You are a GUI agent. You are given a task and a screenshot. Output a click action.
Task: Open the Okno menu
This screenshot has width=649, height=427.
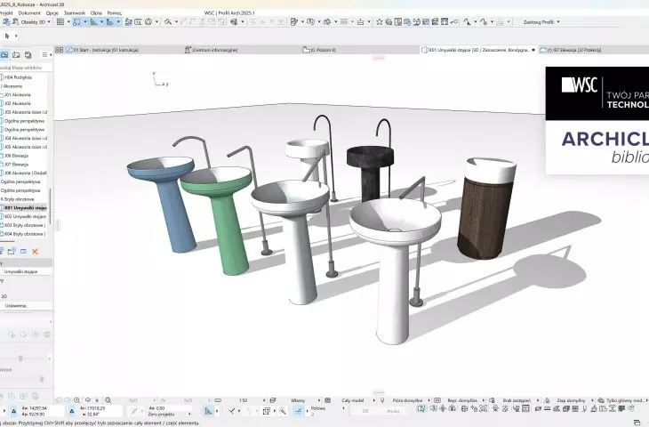96,12
